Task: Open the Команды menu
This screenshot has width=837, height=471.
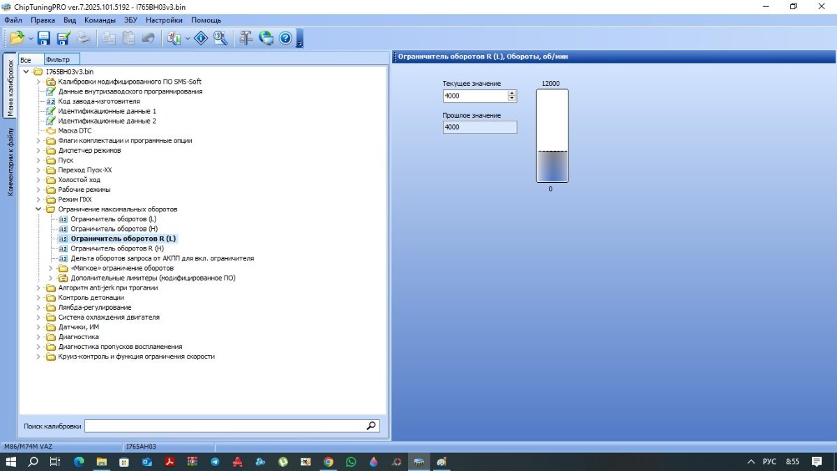Action: pyautogui.click(x=100, y=20)
